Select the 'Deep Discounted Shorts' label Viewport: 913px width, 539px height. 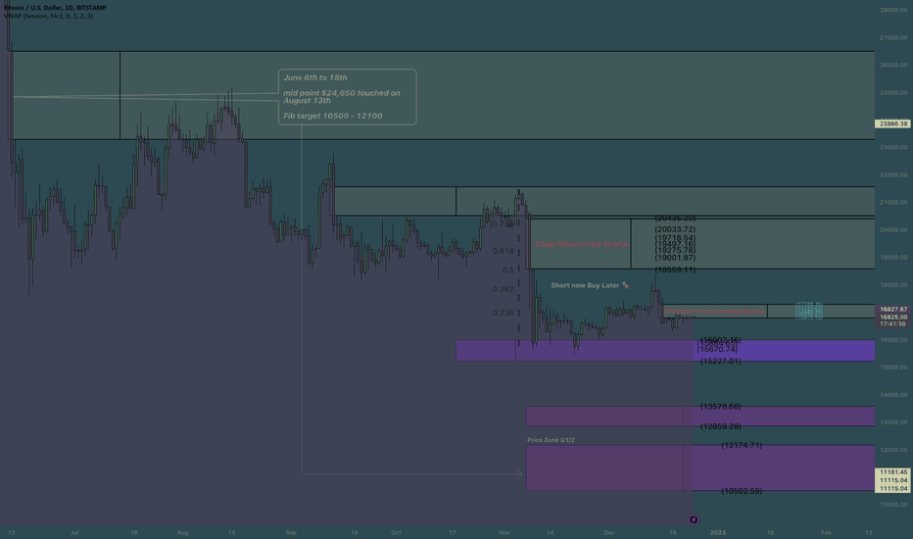tap(581, 244)
